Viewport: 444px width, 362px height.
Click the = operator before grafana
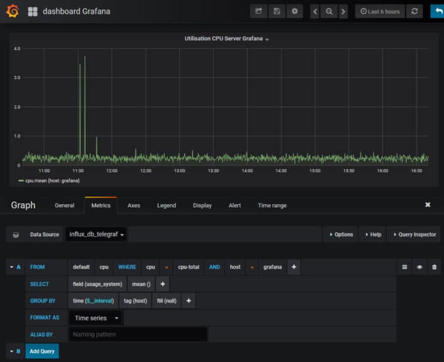coord(251,267)
